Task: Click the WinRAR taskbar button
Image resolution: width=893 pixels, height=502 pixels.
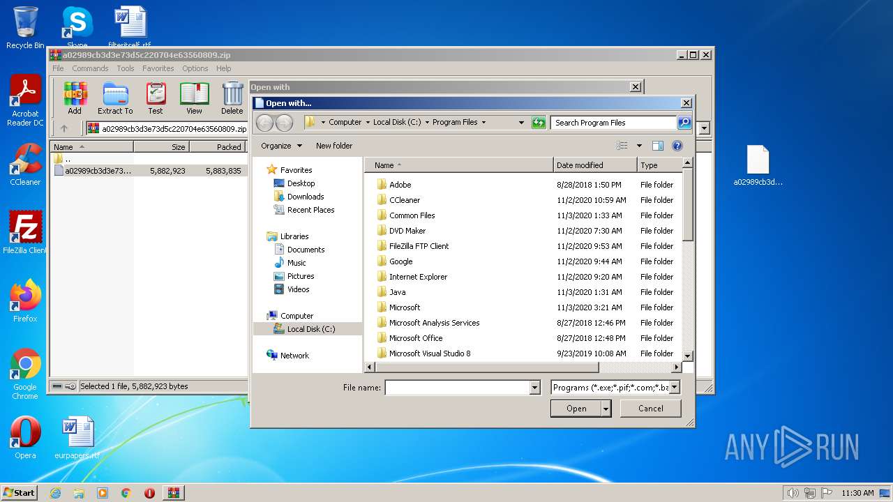Action: click(174, 493)
